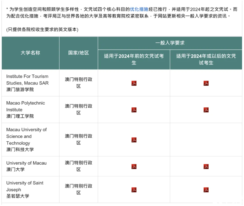
Task: Click the 国家/地区 column header
Action: point(78,53)
